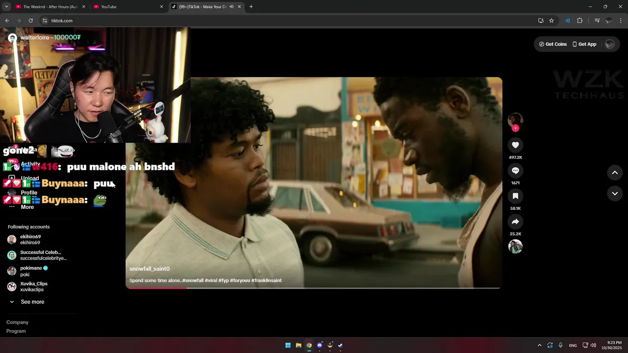Image resolution: width=628 pixels, height=353 pixels.
Task: Click the #viral hashtag in the caption
Action: pyautogui.click(x=211, y=280)
